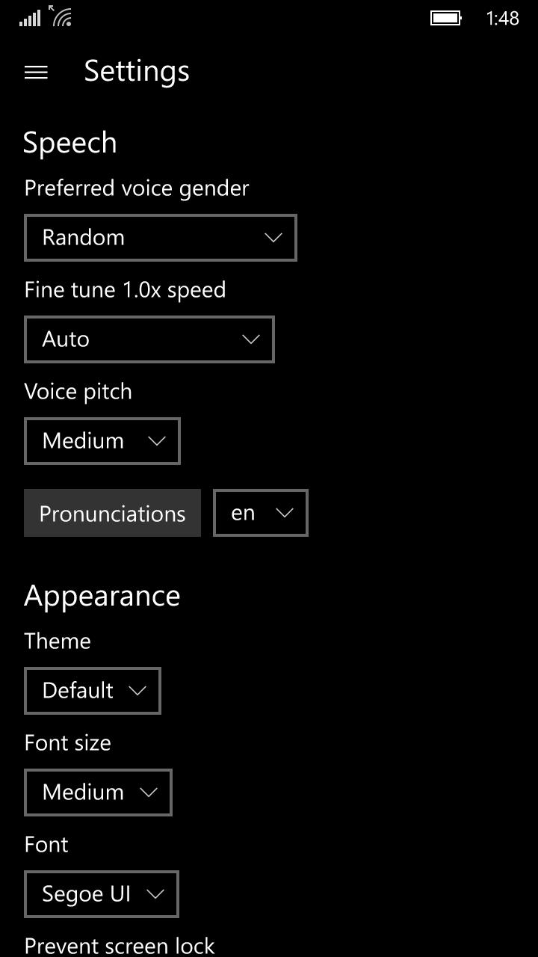Tap the Voice pitch label

(78, 391)
